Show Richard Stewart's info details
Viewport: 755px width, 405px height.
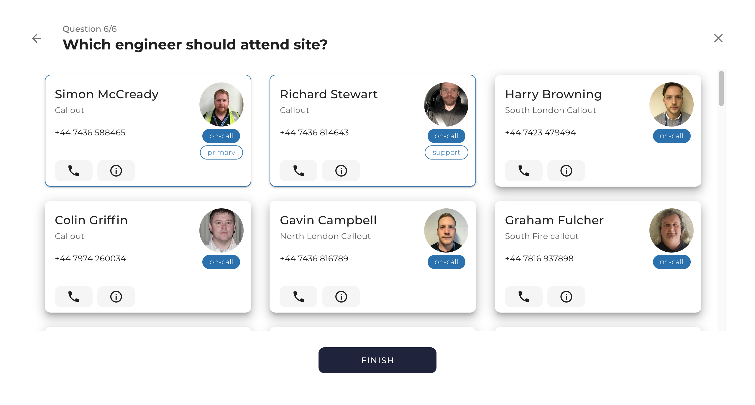pyautogui.click(x=341, y=171)
